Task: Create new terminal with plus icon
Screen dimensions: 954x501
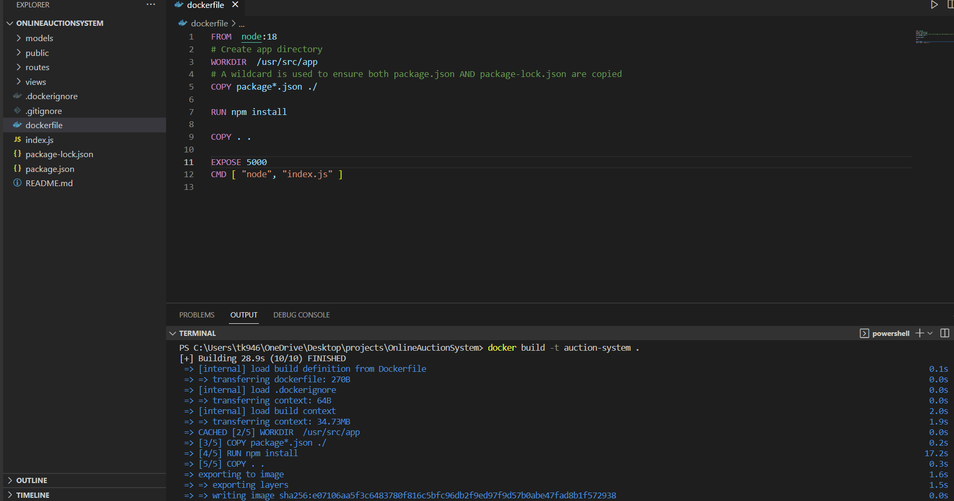Action: (x=920, y=333)
